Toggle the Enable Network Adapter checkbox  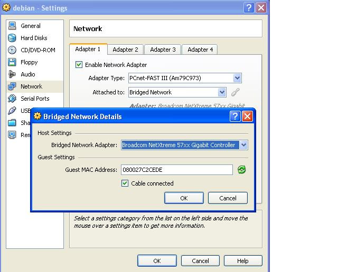[79, 64]
